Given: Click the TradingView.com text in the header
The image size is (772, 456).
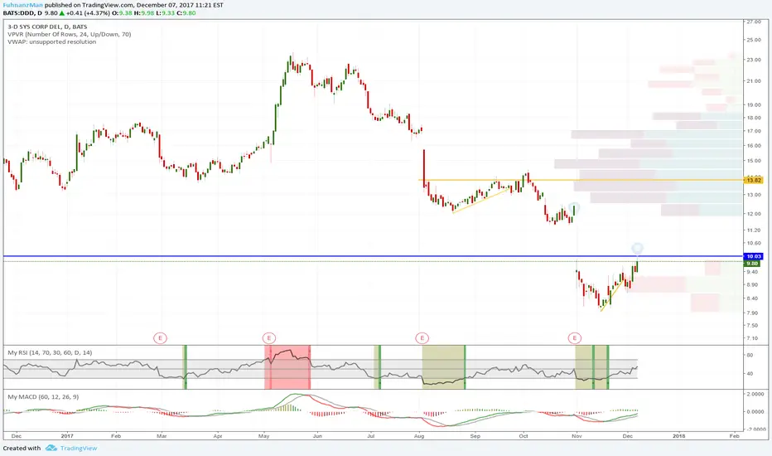Looking at the screenshot, I should coord(108,5).
